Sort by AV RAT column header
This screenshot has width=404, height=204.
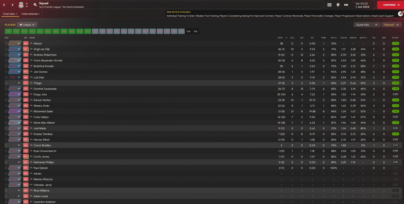coord(395,38)
